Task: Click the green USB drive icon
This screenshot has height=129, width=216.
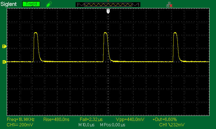Action: coord(49,4)
